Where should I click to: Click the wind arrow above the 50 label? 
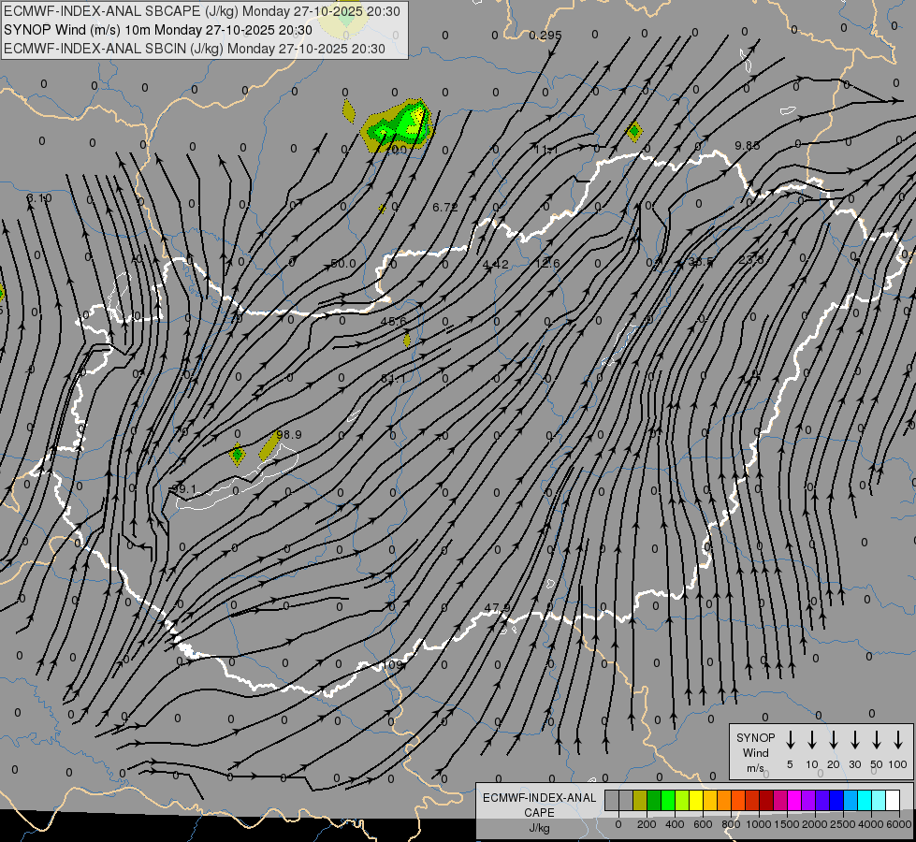coord(877,739)
